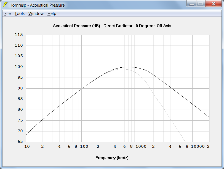
Task: Click the 65 y-axis value
Action: tap(20, 141)
